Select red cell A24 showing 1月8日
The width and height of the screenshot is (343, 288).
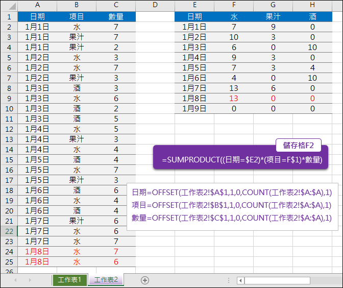tap(37, 251)
